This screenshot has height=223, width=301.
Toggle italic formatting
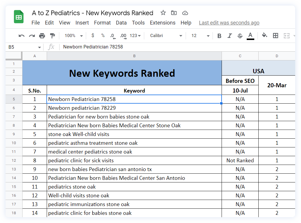coord(229,35)
